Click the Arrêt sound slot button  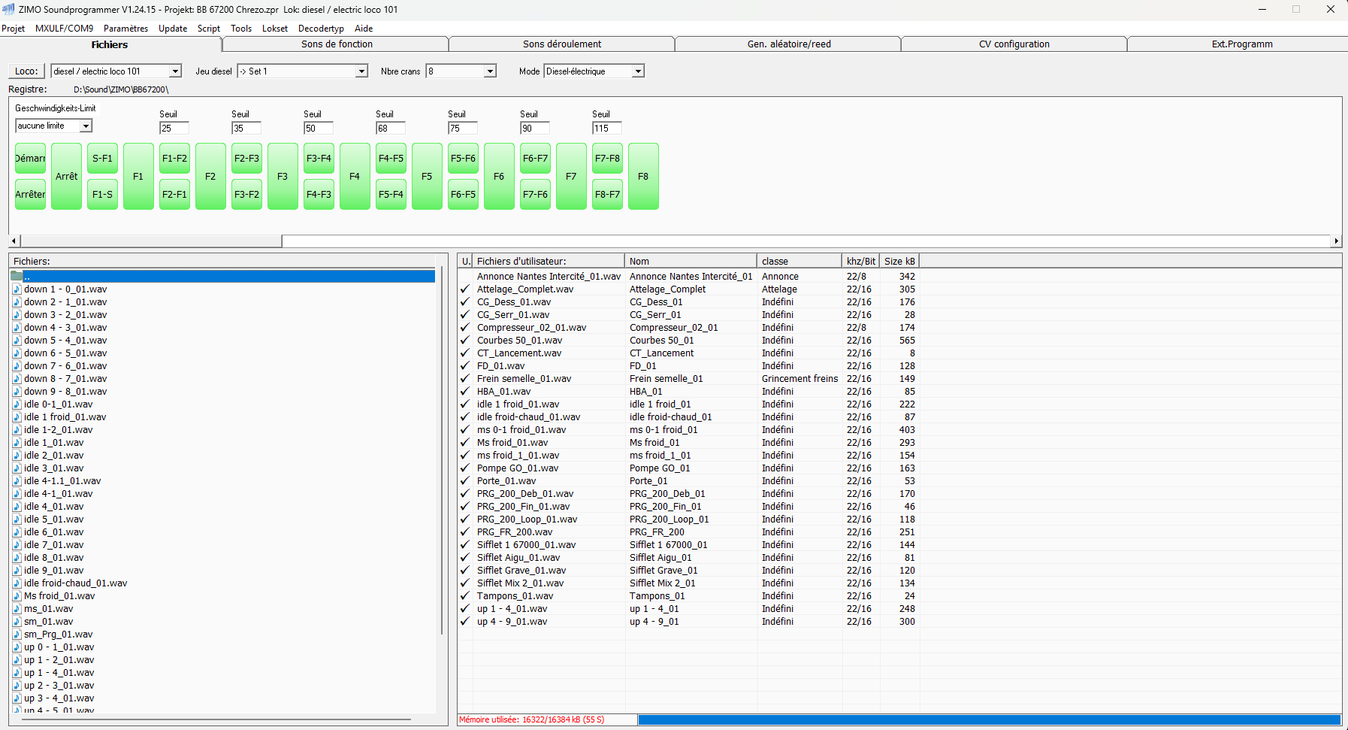pos(66,177)
